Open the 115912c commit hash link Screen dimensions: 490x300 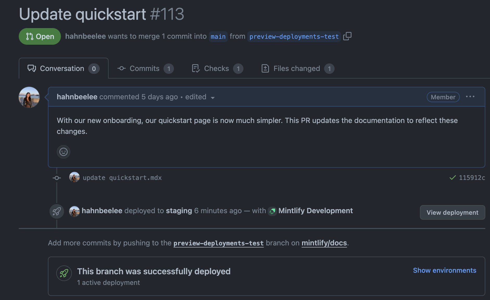pyautogui.click(x=472, y=178)
